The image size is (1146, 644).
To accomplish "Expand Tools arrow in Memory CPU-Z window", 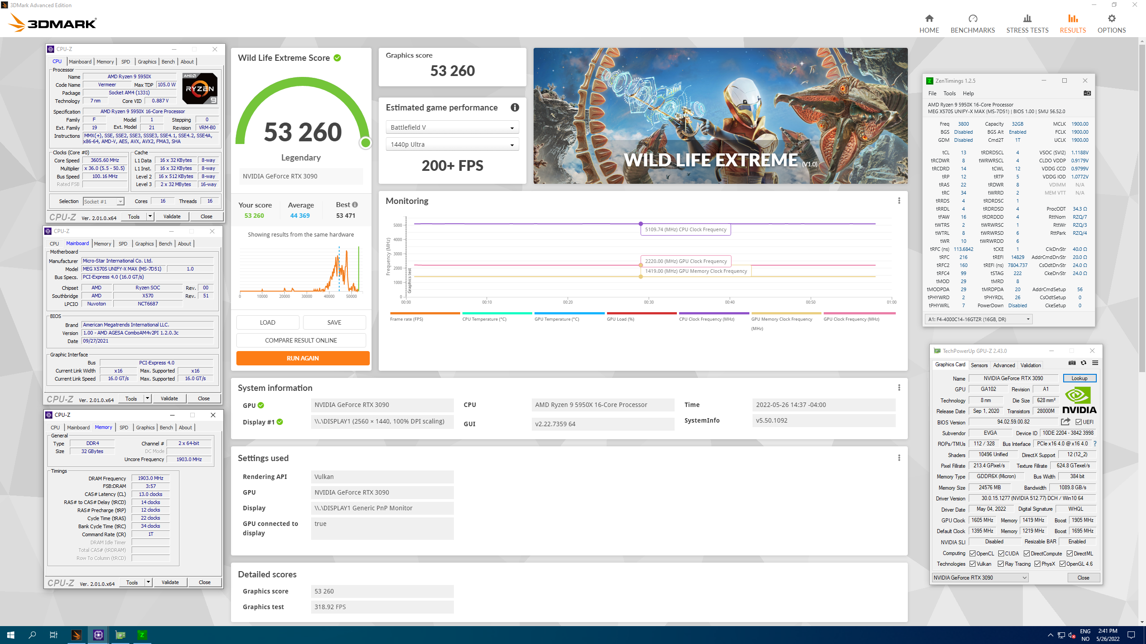I will coord(148,582).
